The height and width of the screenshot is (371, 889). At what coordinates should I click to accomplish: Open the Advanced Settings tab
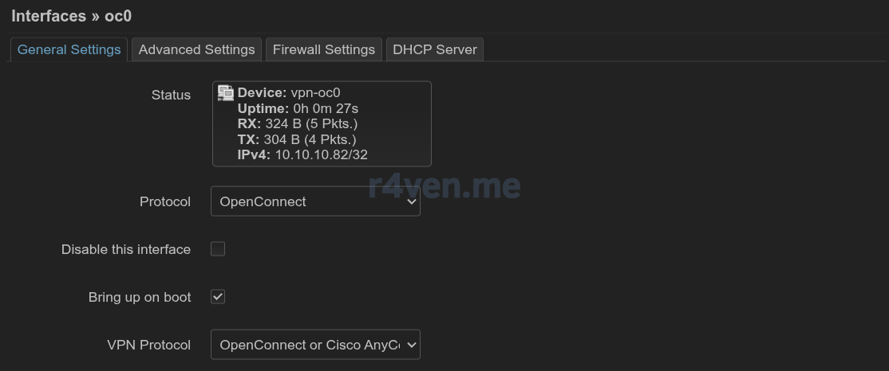click(x=197, y=50)
